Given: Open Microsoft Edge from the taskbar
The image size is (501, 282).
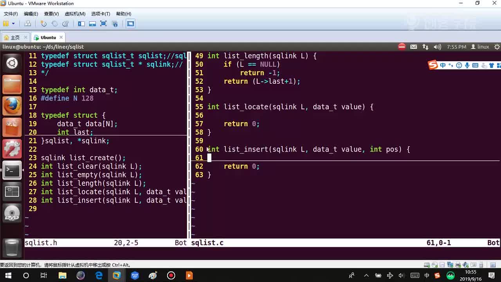Looking at the screenshot, I should tap(99, 275).
